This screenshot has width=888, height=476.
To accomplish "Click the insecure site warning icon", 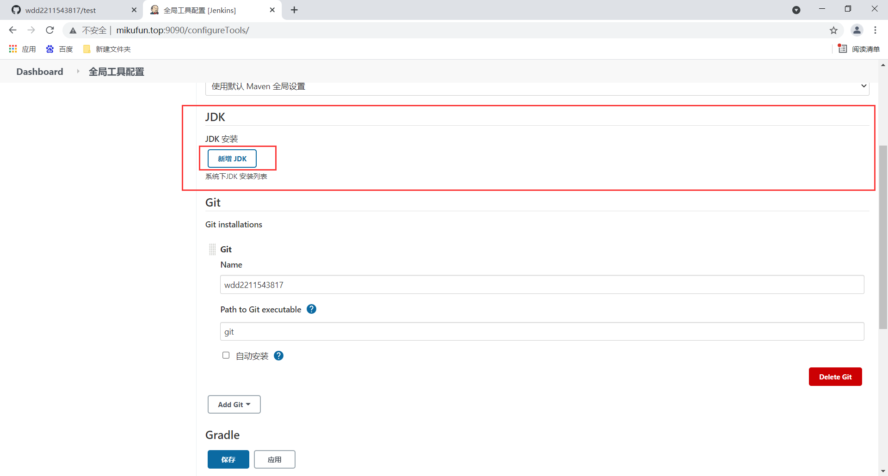I will [x=73, y=31].
